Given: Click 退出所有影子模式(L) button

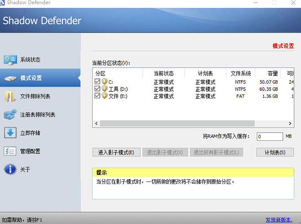Looking at the screenshot, I should pos(217,152).
